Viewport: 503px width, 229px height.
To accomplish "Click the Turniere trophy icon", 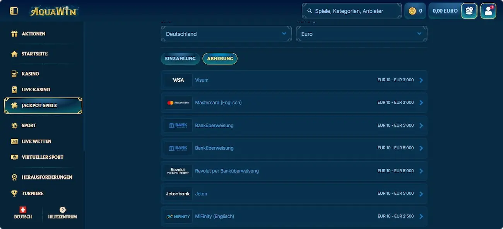I will pyautogui.click(x=14, y=194).
